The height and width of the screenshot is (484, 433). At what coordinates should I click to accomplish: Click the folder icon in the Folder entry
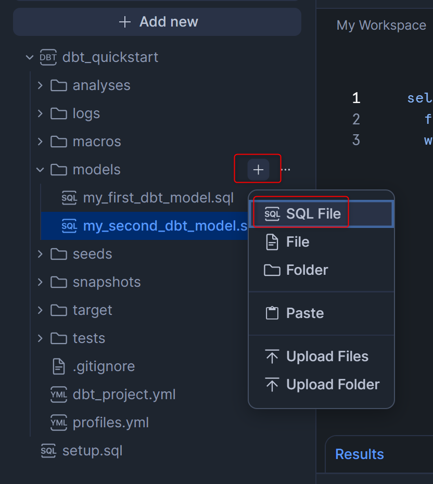pyautogui.click(x=272, y=270)
